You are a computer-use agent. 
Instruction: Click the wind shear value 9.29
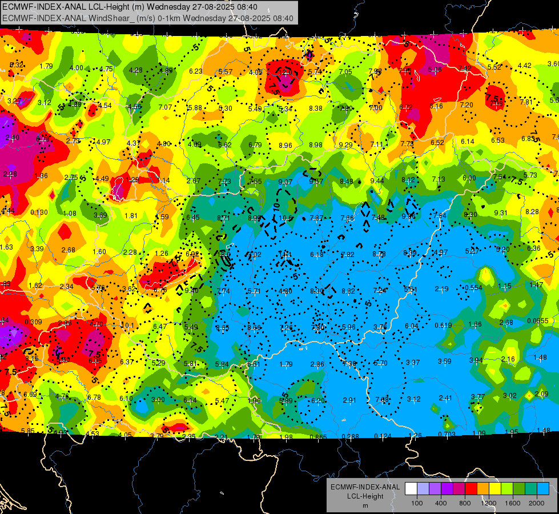pos(346,145)
